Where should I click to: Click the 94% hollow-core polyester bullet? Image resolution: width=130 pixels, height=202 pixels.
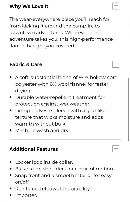(x=66, y=84)
